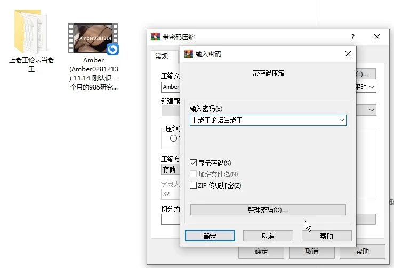This screenshot has height=268, width=394.
Task: Close the 带密码压缩 background window
Action: (x=377, y=37)
